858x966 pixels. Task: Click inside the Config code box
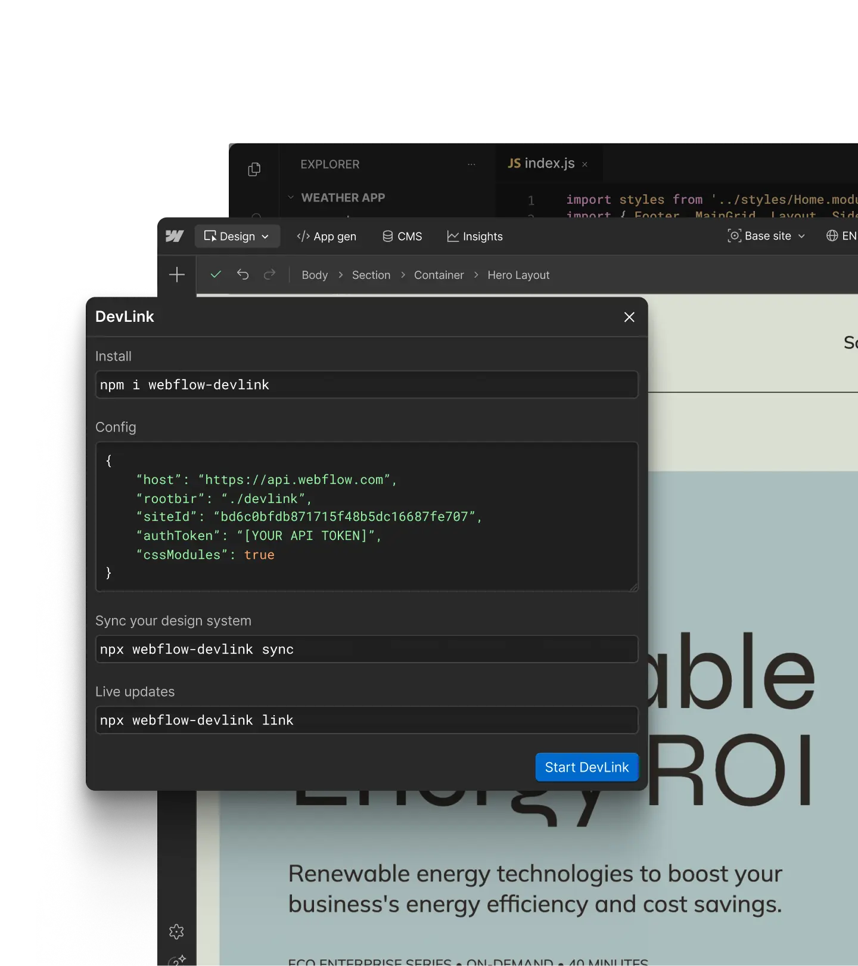[x=367, y=517]
